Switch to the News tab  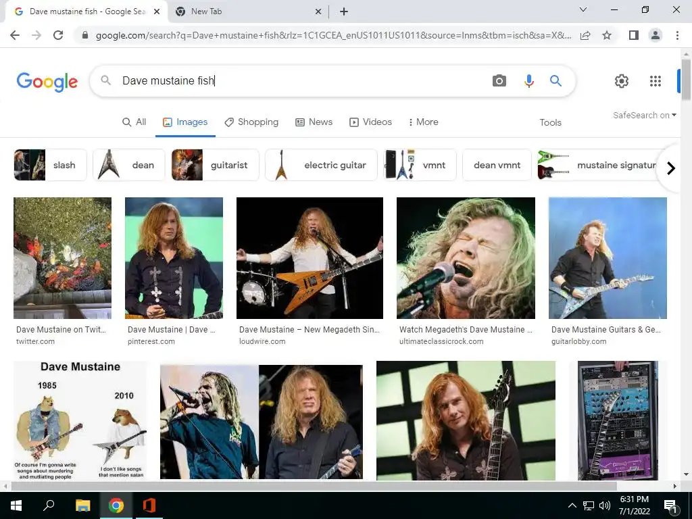point(314,122)
